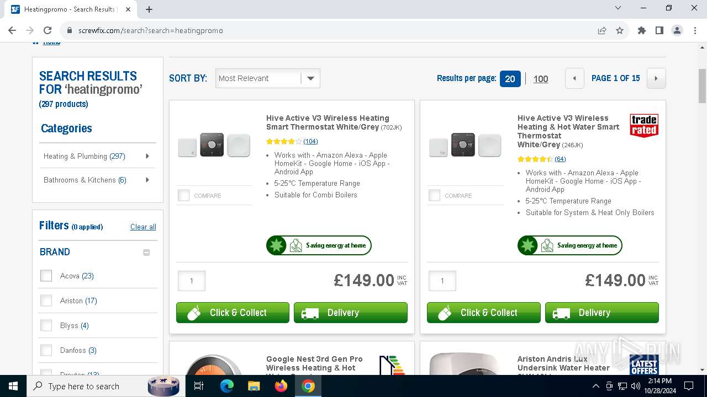This screenshot has width=707, height=397.
Task: Tick the Blyss brand filter
Action: (46, 325)
